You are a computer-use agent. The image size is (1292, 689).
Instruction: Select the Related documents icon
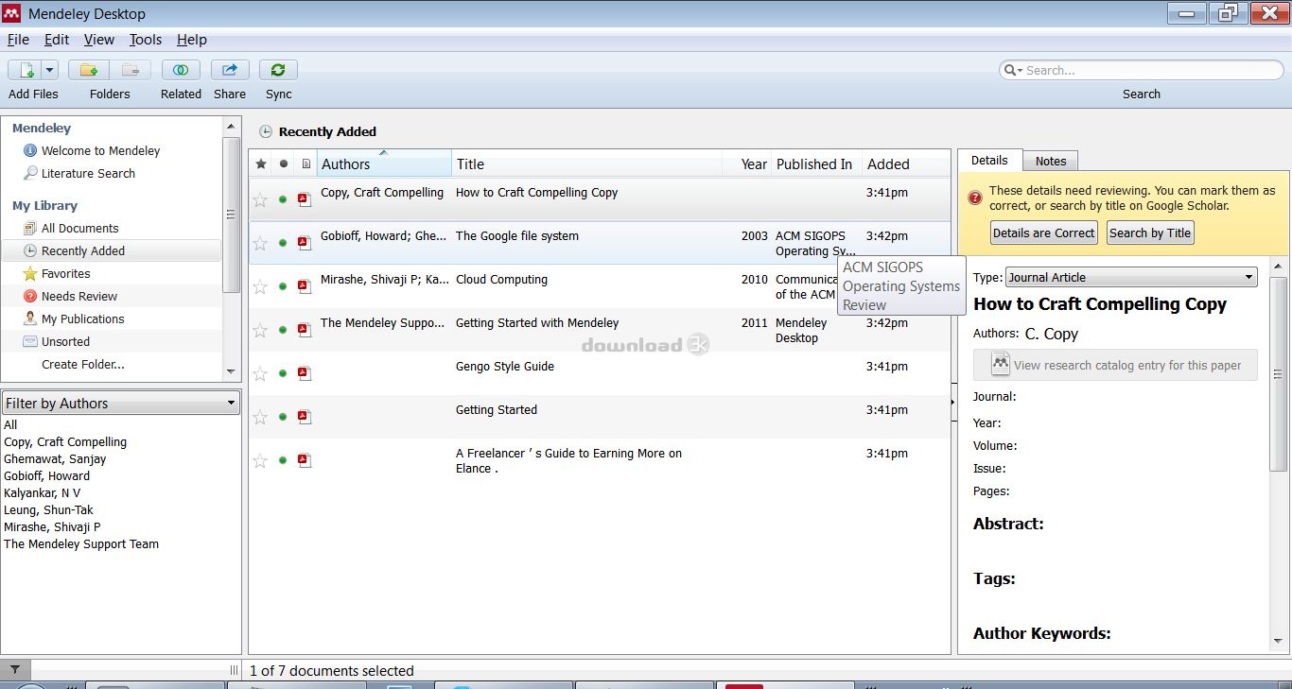[x=181, y=69]
